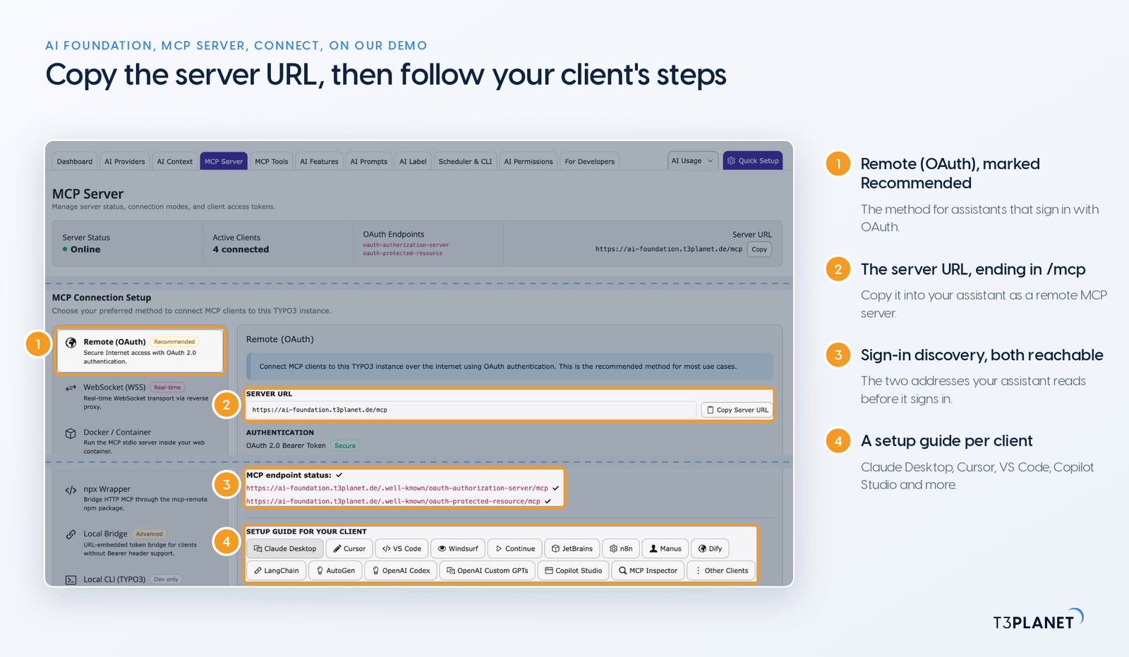Open the Dify setup guide

[710, 548]
